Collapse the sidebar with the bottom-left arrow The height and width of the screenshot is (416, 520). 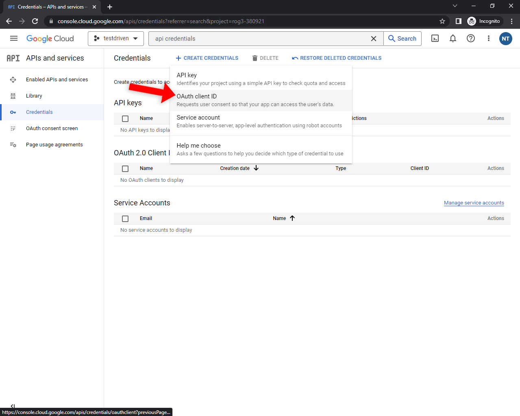(13, 406)
